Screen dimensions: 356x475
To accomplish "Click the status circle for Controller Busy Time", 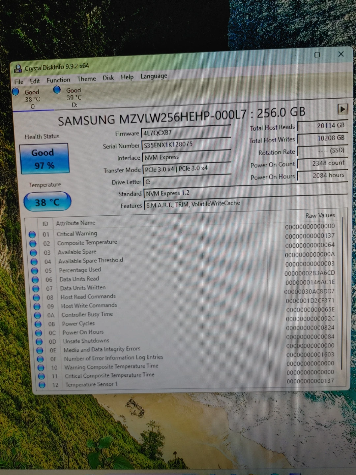I will [x=38, y=315].
